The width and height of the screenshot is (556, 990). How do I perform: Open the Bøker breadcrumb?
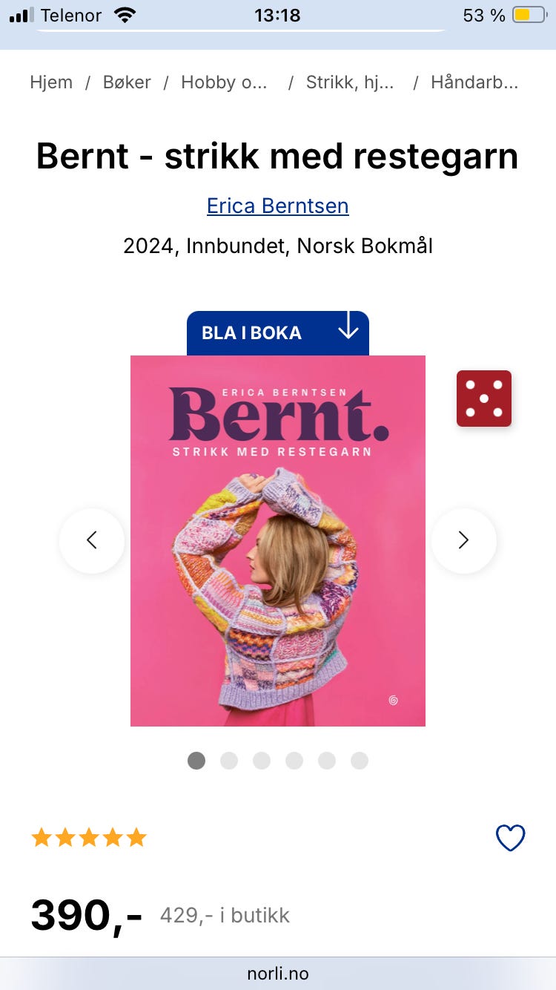tap(127, 82)
